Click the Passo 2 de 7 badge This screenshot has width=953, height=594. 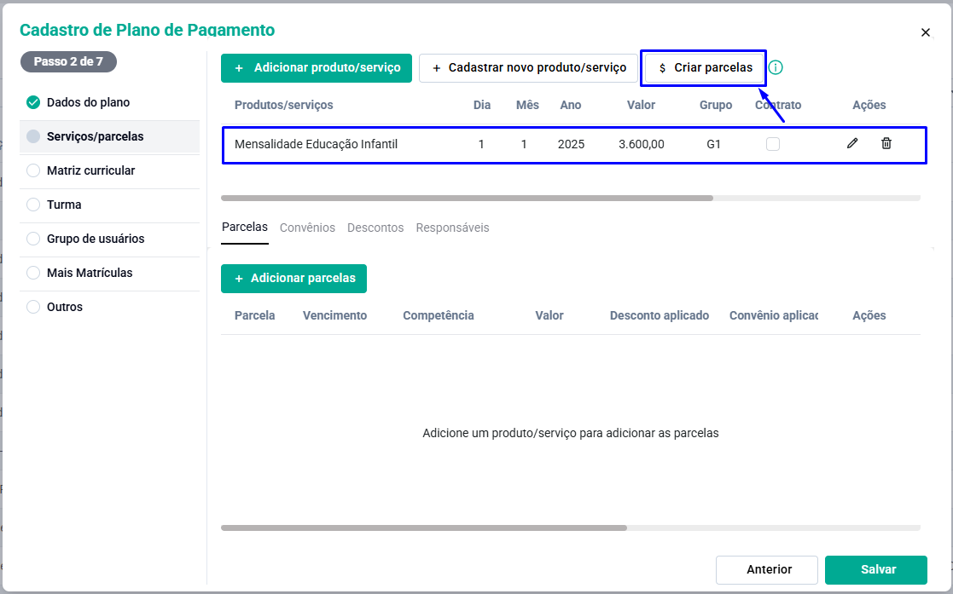click(x=68, y=61)
